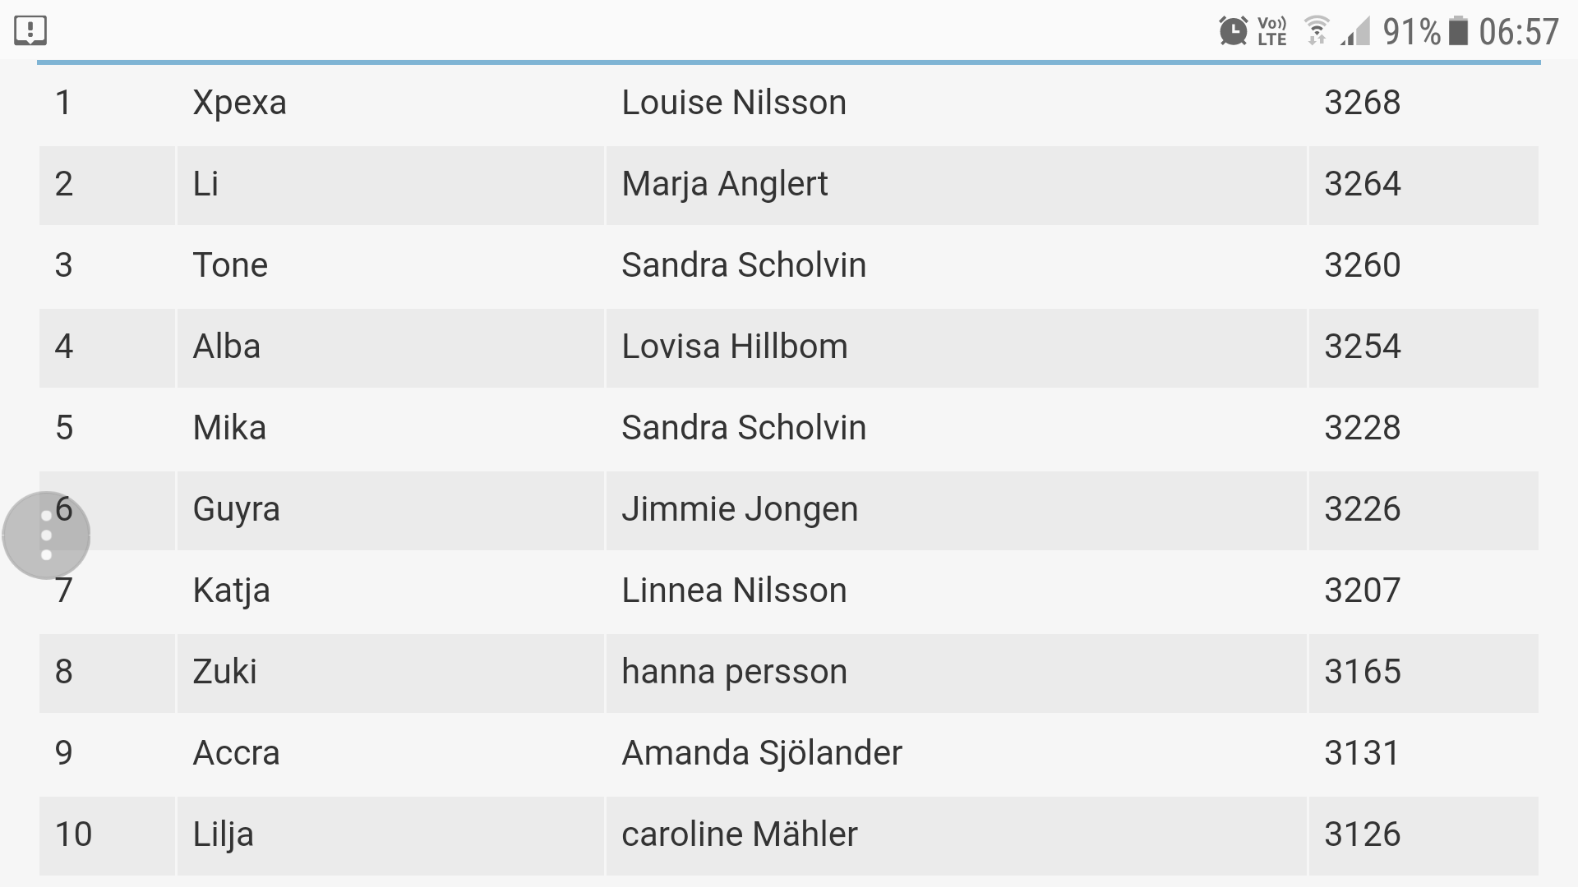Tap the mobile signal strength icon
The width and height of the screenshot is (1578, 887).
point(1356,32)
